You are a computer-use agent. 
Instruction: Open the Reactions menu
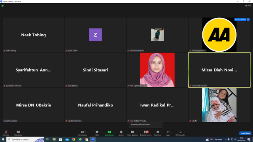tap(158, 133)
